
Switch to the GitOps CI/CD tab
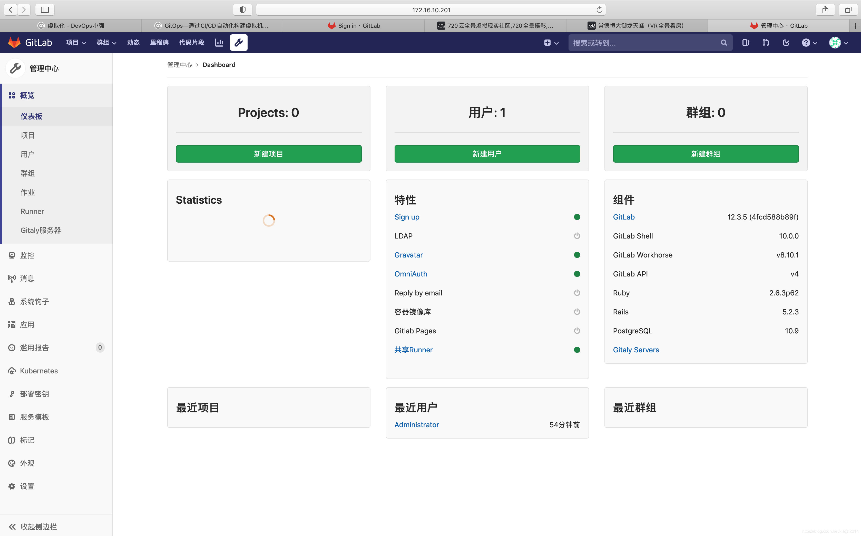click(212, 26)
